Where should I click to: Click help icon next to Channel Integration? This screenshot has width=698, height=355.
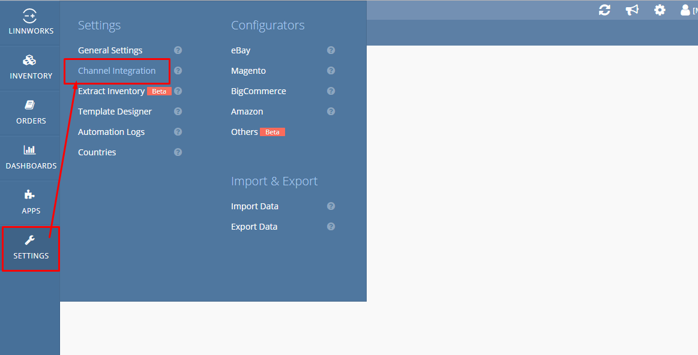click(178, 71)
